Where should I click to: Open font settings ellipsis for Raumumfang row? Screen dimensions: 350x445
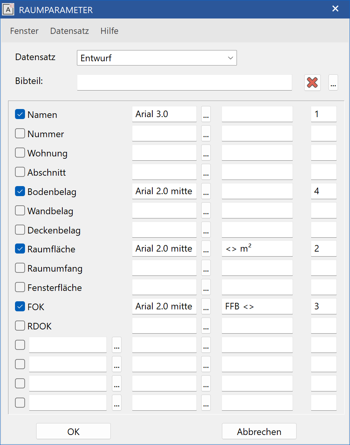point(206,268)
